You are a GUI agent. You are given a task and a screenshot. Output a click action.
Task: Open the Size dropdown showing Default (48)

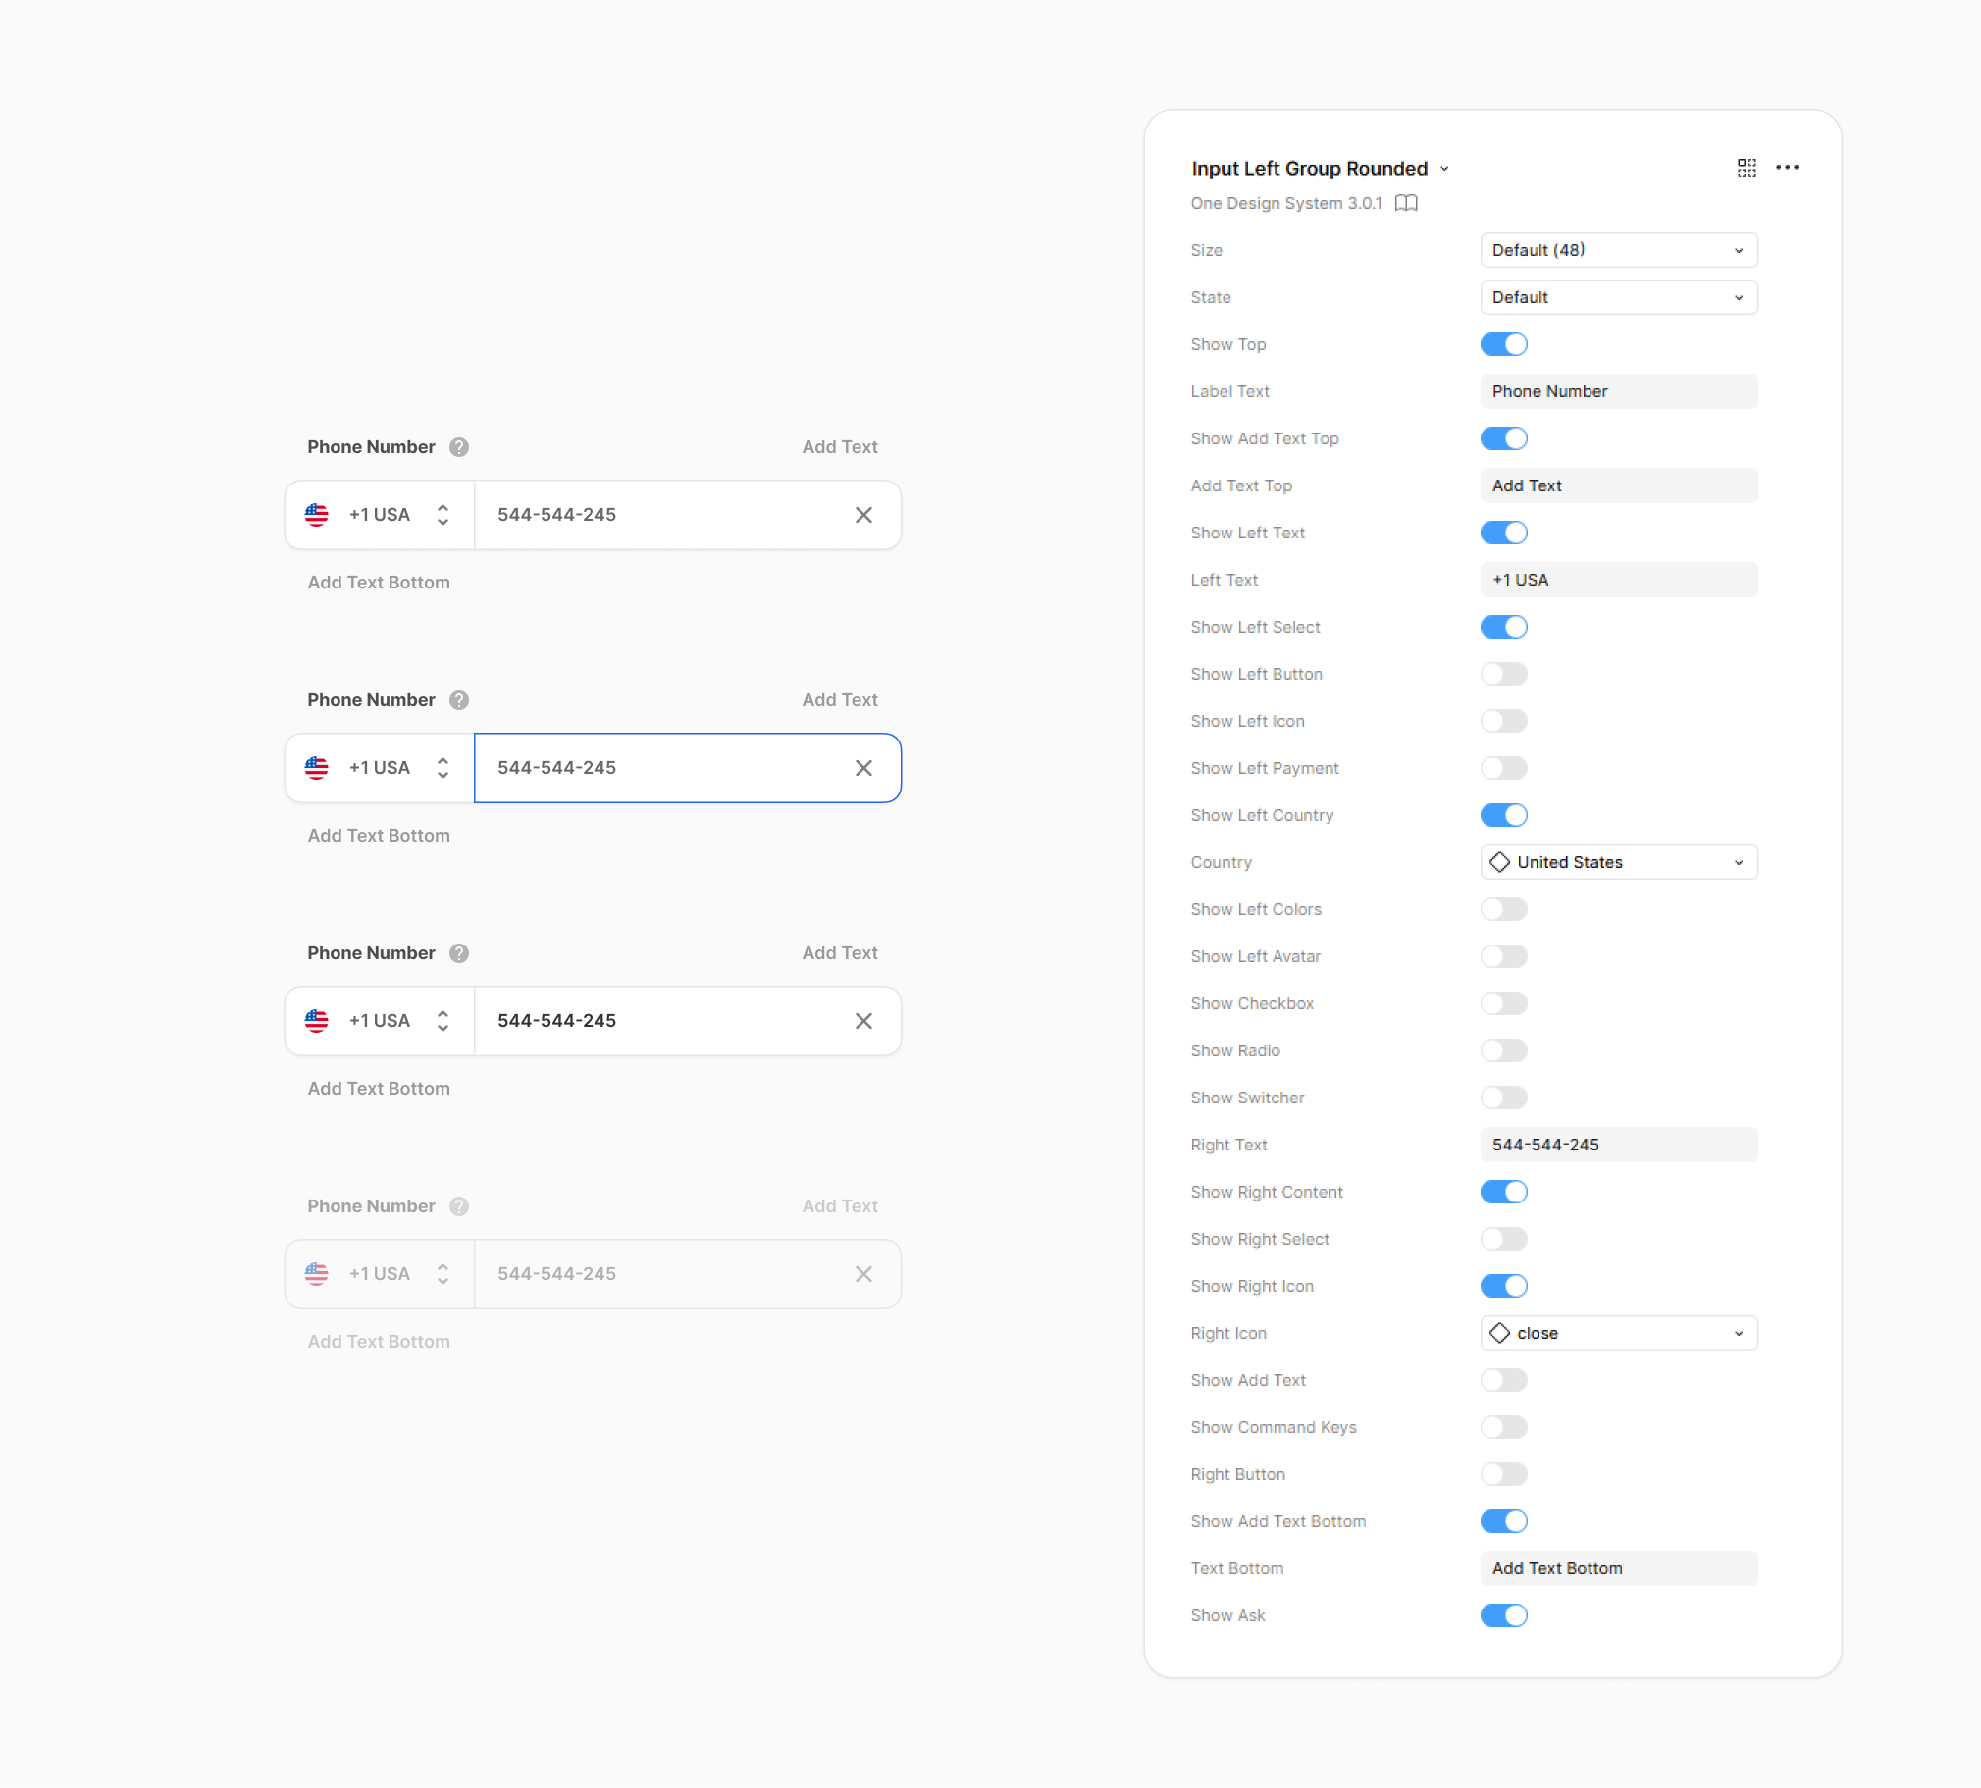(1617, 250)
